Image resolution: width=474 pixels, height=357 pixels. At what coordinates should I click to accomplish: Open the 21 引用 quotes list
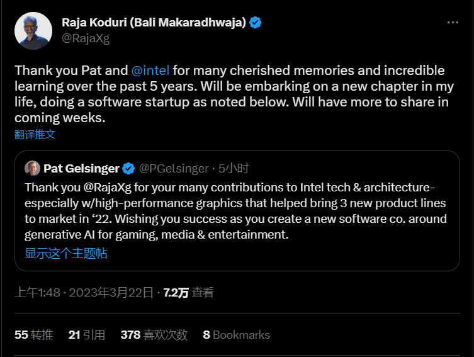(x=87, y=335)
